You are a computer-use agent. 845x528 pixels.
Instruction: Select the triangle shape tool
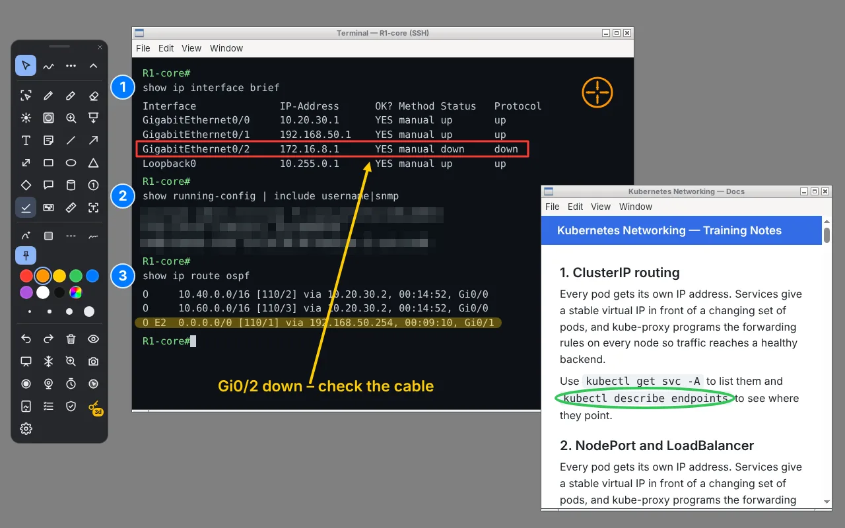pyautogui.click(x=93, y=163)
